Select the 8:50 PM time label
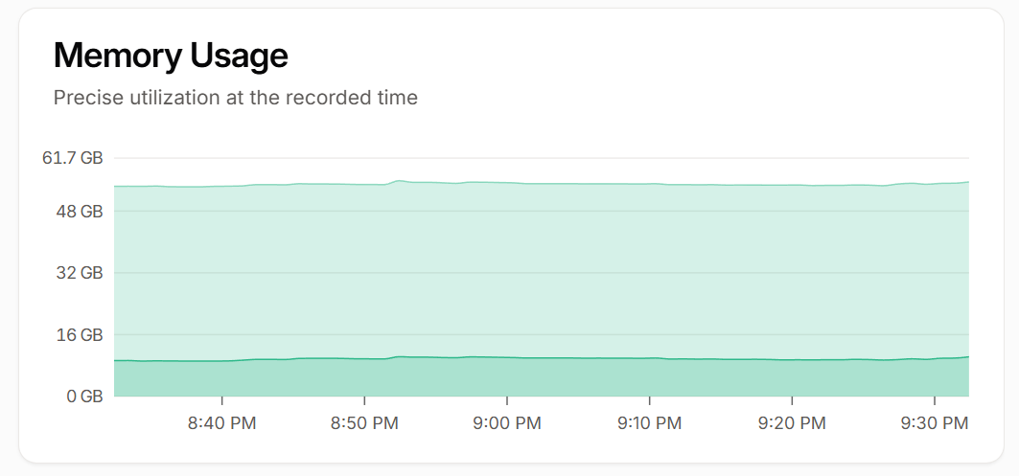The height and width of the screenshot is (476, 1019). [x=364, y=422]
